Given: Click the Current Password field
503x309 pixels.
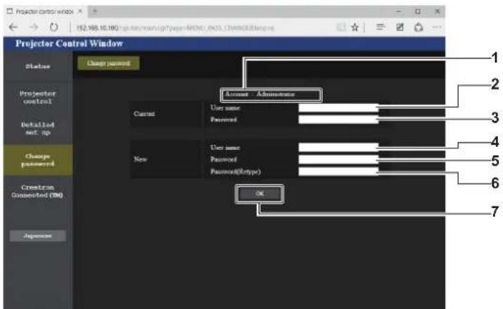Looking at the screenshot, I should pyautogui.click(x=339, y=120).
